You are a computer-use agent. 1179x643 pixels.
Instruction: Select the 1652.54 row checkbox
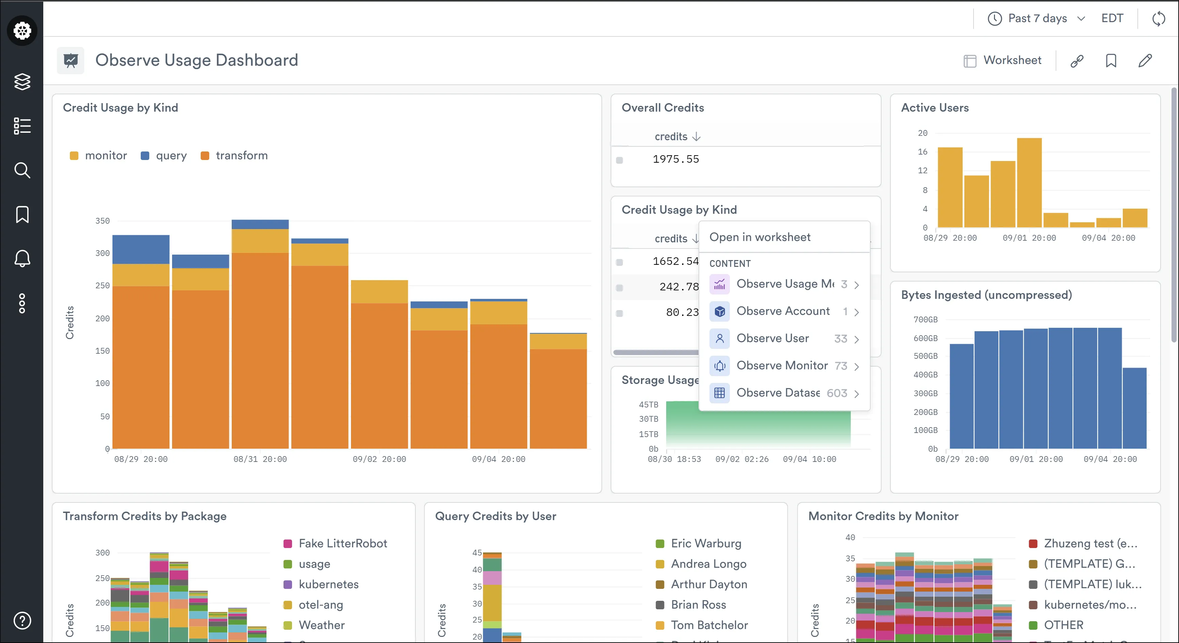tap(619, 262)
